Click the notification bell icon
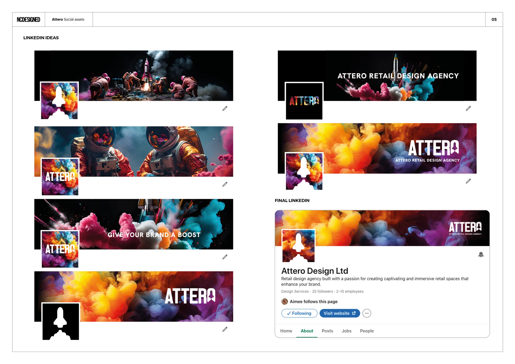The height and width of the screenshot is (364, 515). point(481,255)
